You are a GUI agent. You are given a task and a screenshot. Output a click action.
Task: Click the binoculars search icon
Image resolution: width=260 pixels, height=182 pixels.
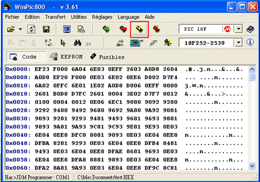77,43
